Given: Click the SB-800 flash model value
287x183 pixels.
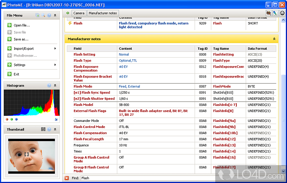Looking at the screenshot, I should click(124, 105).
